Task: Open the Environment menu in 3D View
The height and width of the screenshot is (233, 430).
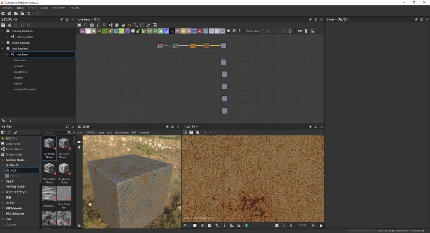Action: [121, 133]
